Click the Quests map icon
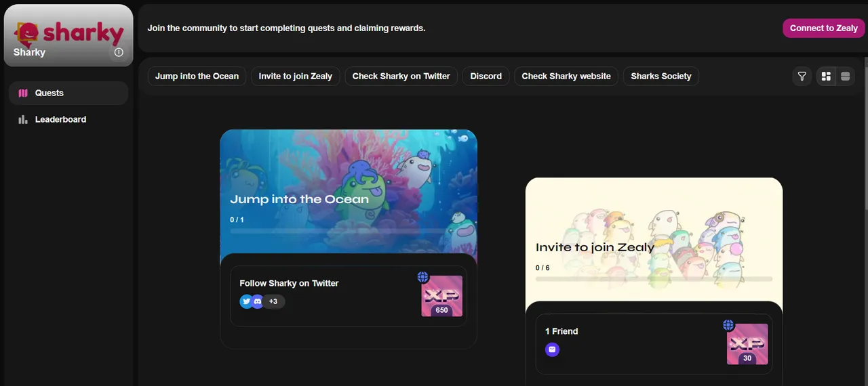Viewport: 868px width, 386px height. click(x=23, y=93)
